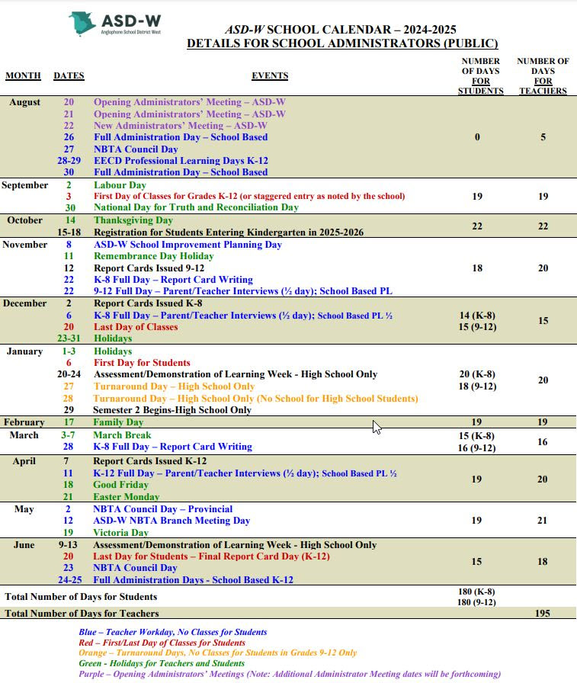Screen dimensions: 577x683
Task: Select 'Registration for Students Entering Kindergarten in 2025-2026'
Action: (x=229, y=232)
